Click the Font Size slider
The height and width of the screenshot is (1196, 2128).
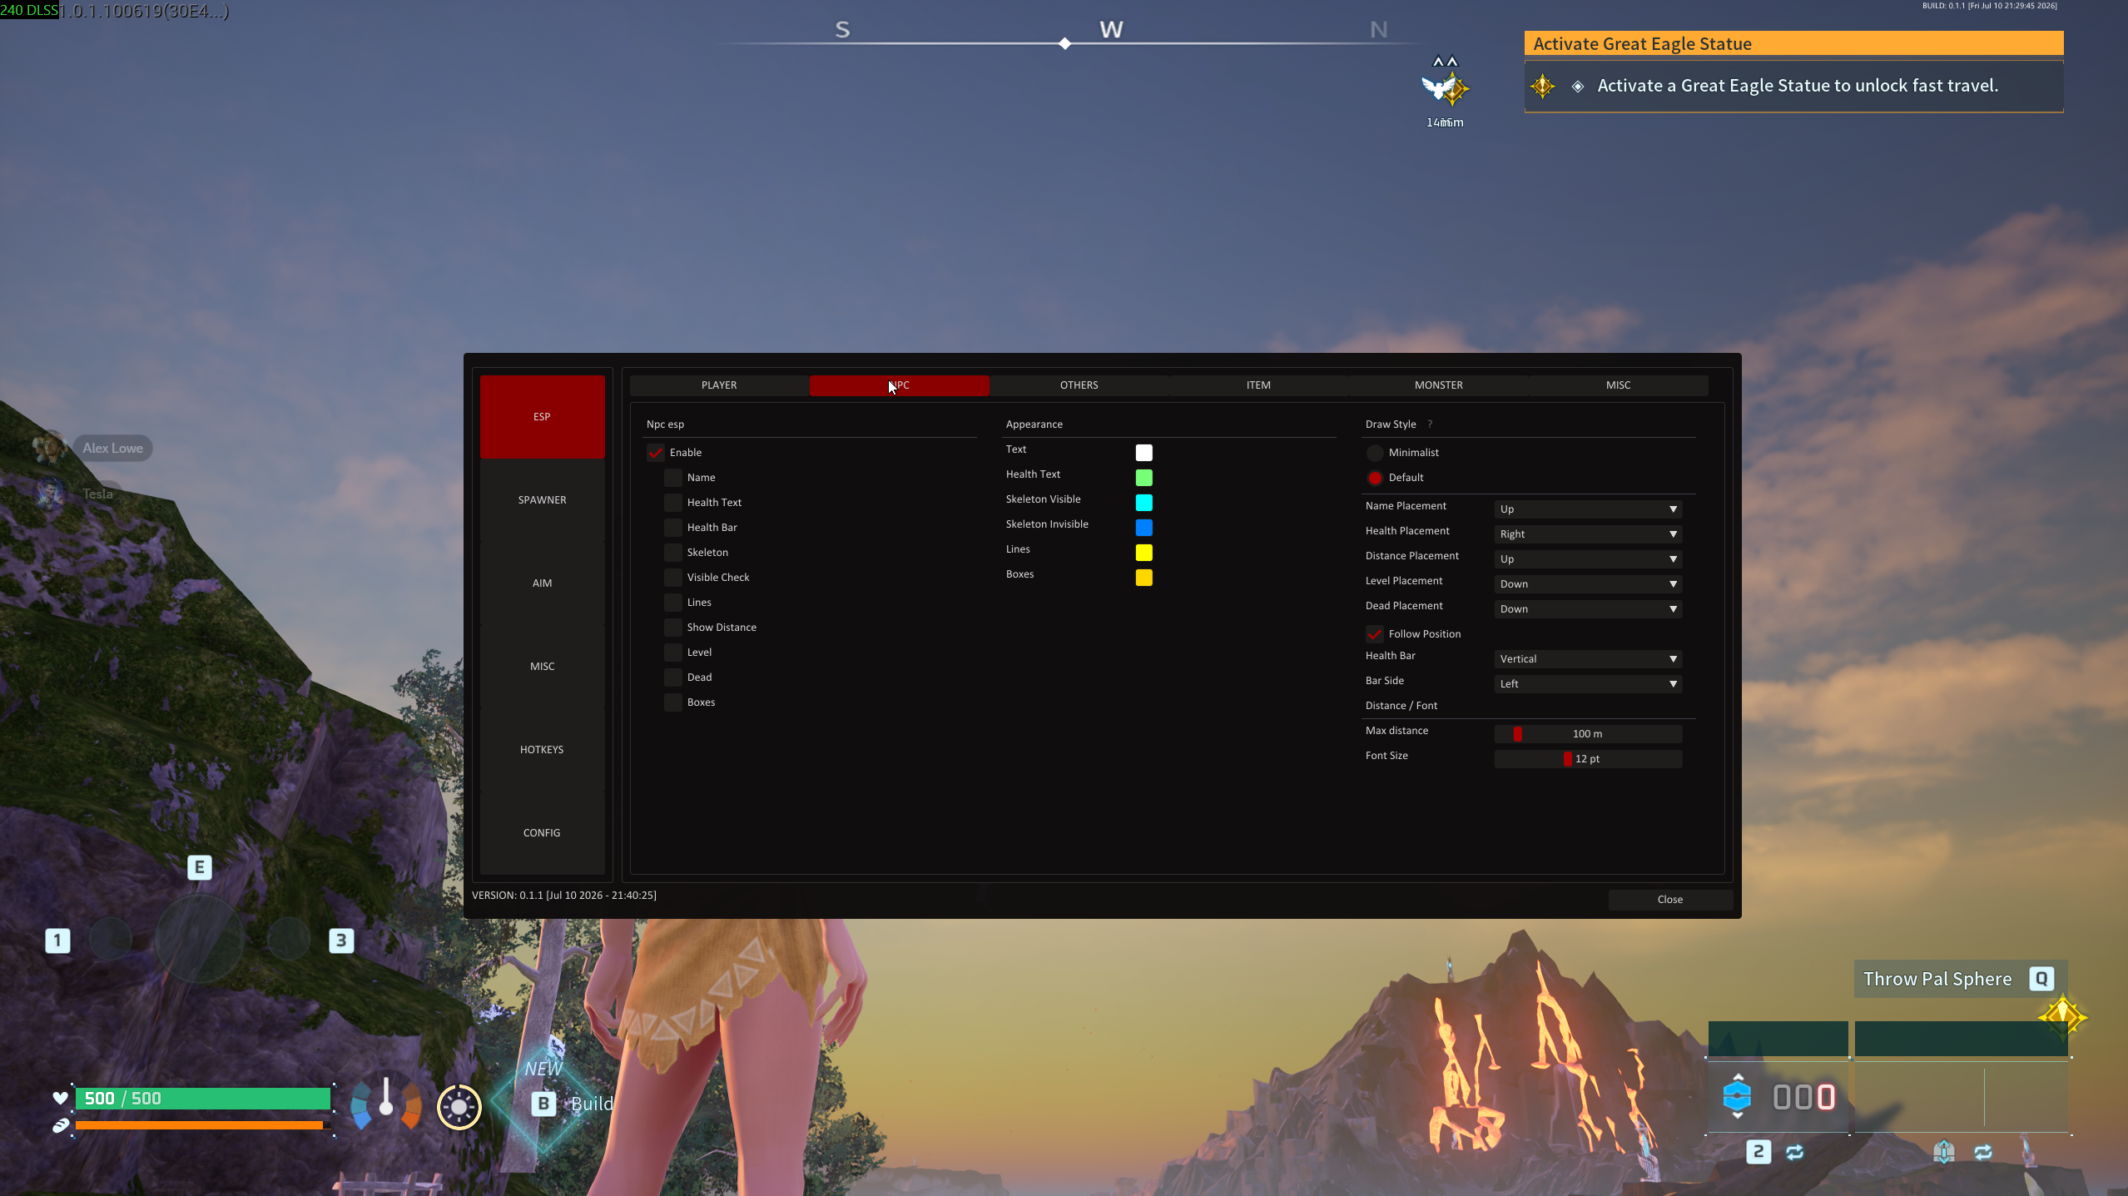point(1588,759)
